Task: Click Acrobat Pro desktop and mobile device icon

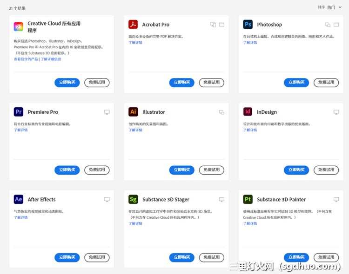Action: (213, 25)
